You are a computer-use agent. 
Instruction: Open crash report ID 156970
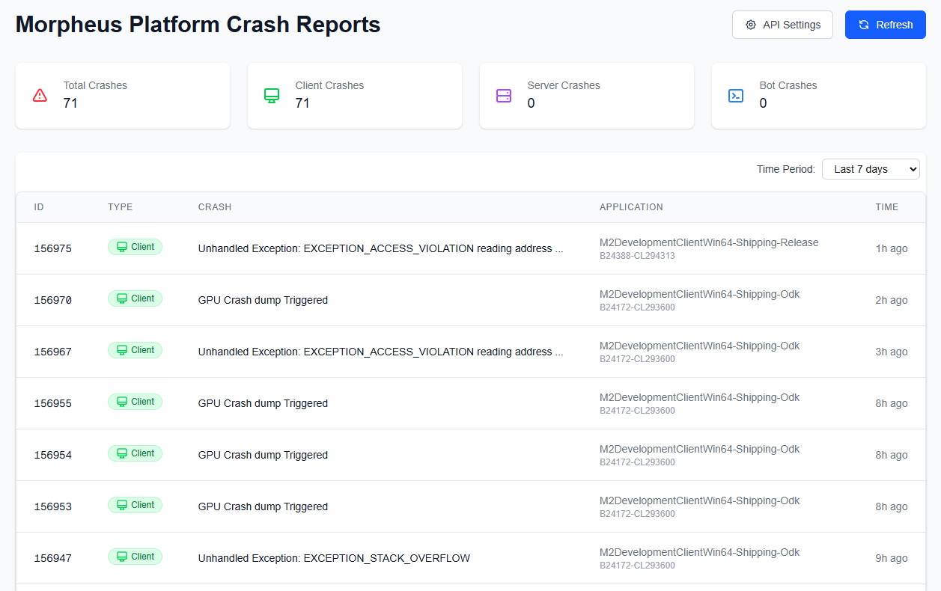[x=53, y=300]
